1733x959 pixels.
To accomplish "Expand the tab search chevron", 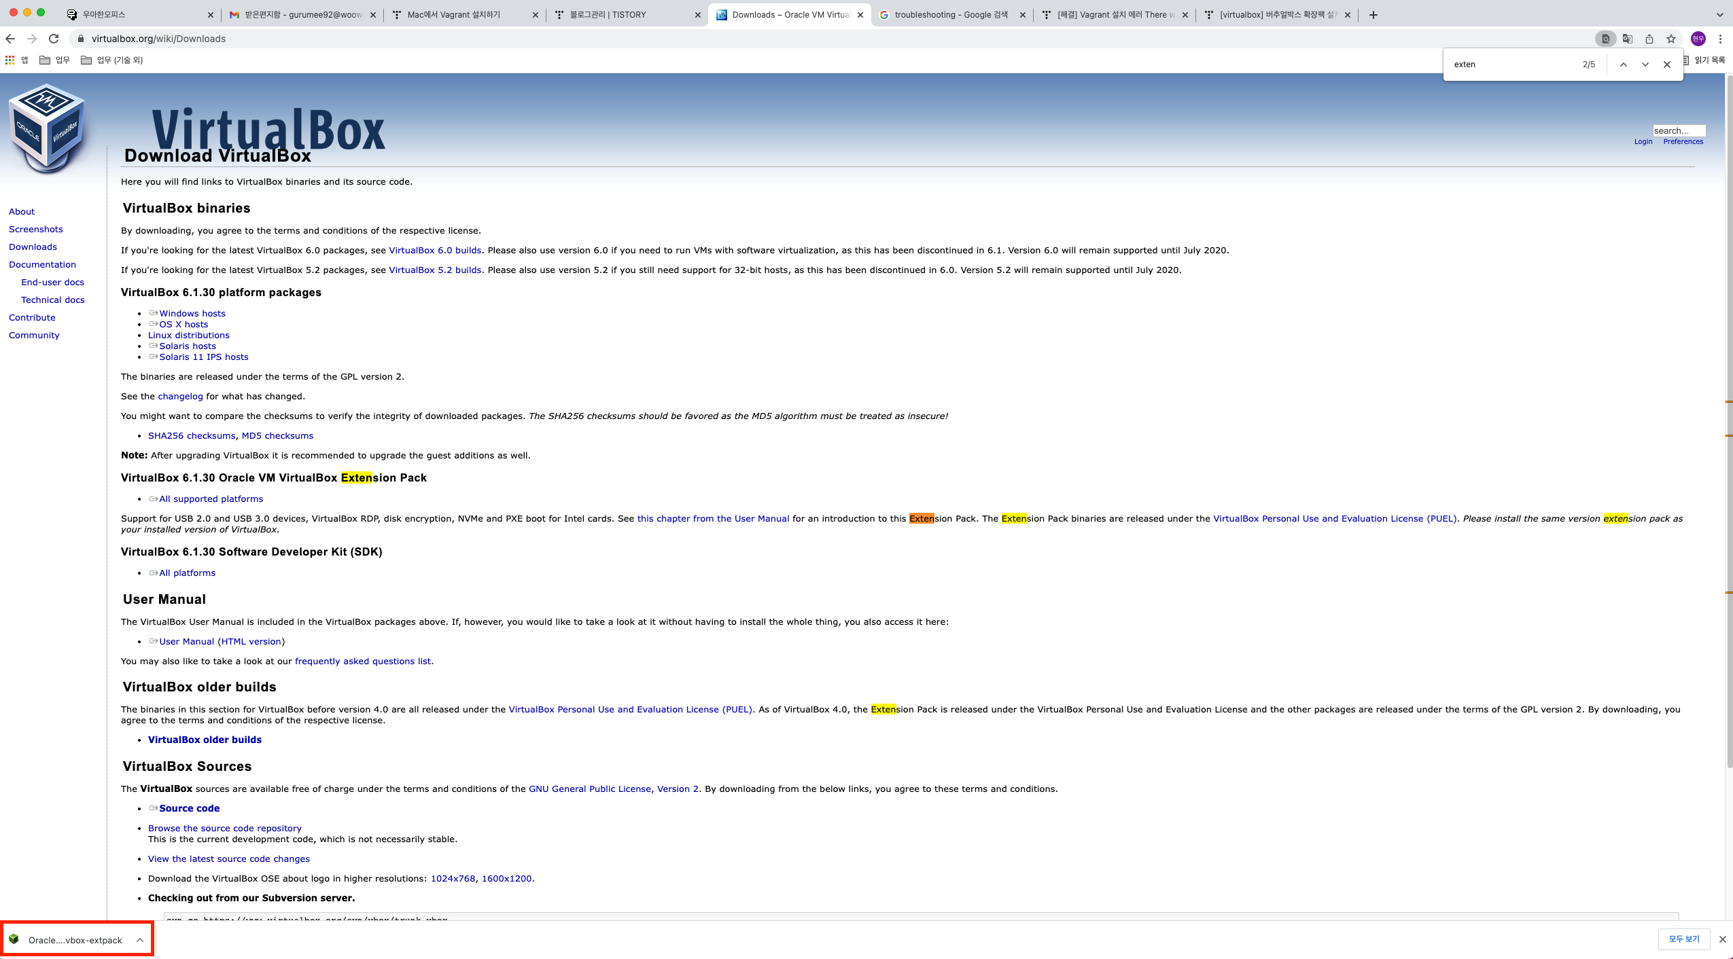I will point(1720,15).
